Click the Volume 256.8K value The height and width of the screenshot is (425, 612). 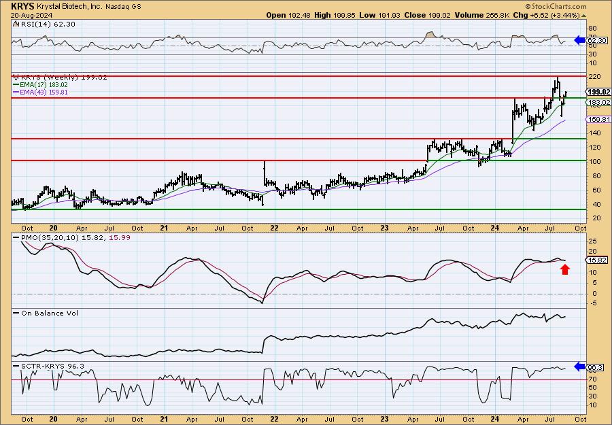(x=481, y=15)
